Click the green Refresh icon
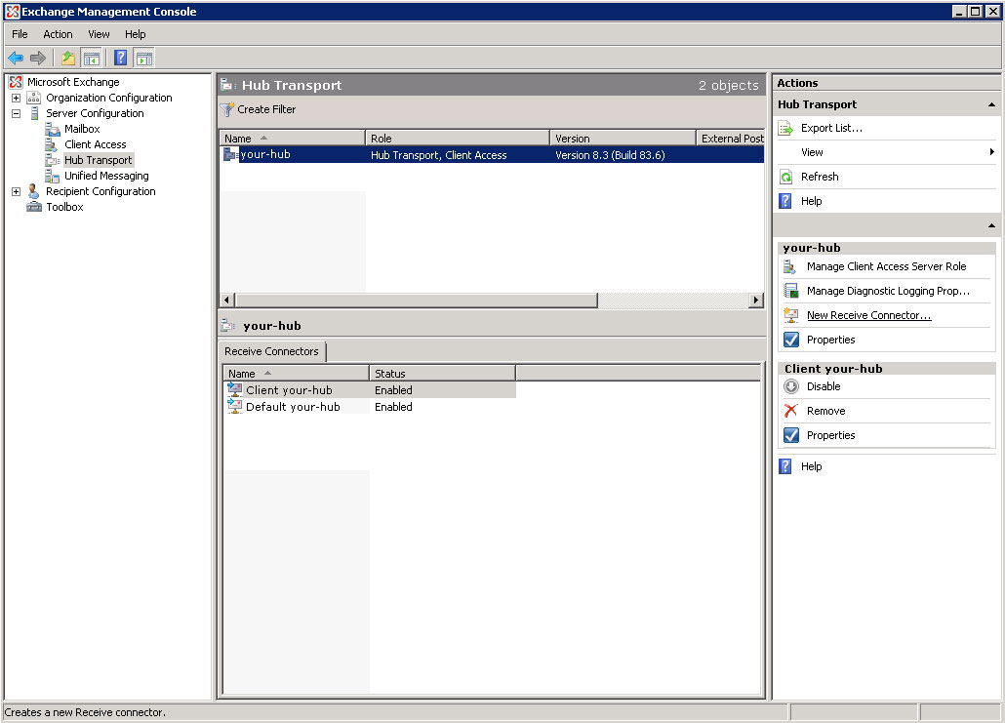 (x=785, y=177)
